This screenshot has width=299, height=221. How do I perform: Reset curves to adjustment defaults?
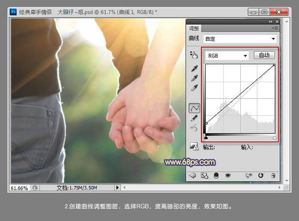(x=261, y=175)
